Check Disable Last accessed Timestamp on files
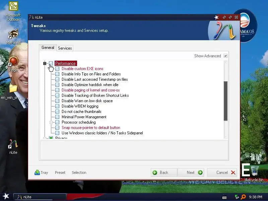The width and height of the screenshot is (268, 201). click(x=57, y=79)
